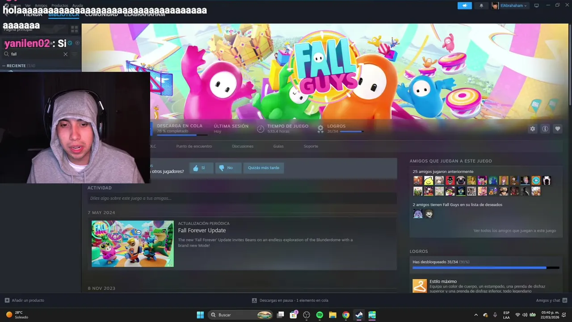Open the Windows Start menu
The height and width of the screenshot is (322, 572).
pyautogui.click(x=200, y=315)
